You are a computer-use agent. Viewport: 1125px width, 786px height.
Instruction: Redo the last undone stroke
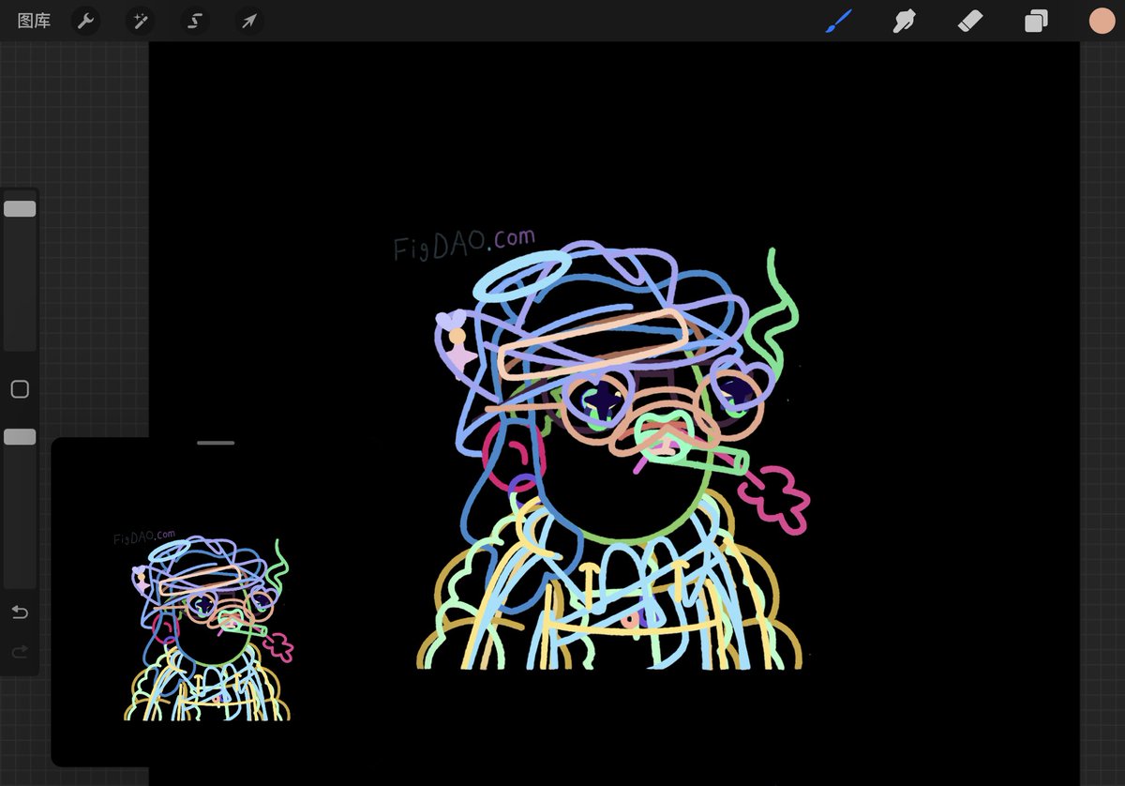[20, 651]
